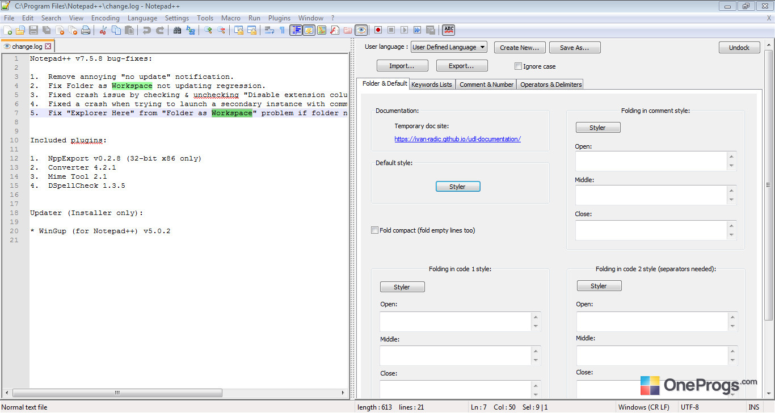Click the Cut scissors icon

(103, 30)
